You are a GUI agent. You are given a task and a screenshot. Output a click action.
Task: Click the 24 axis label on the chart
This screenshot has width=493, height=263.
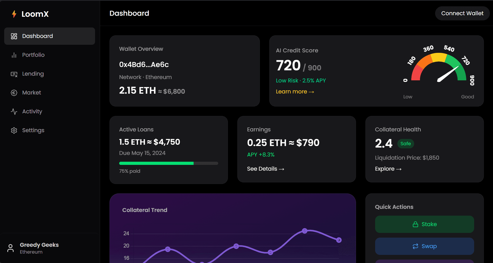(126, 233)
